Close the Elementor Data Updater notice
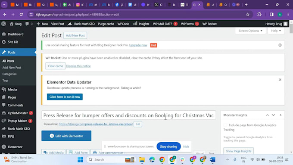293x165 pixels. coord(280,80)
